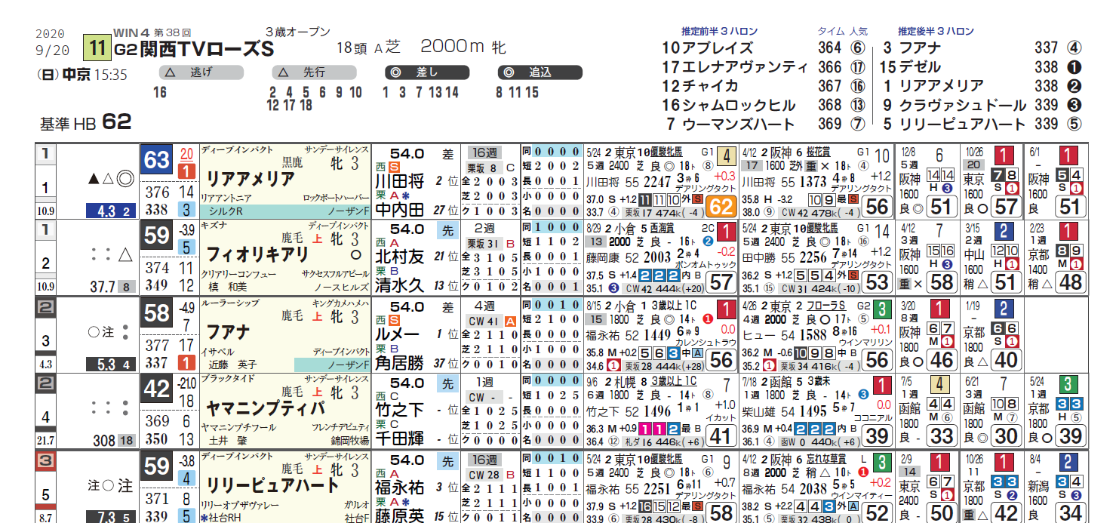Click dam name リアアントニア

[x=226, y=199]
